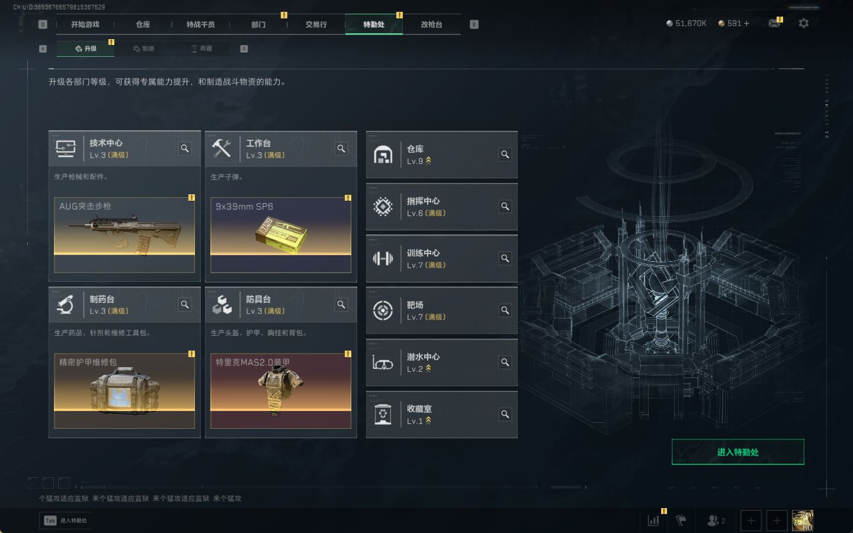Screen dimensions: 853x533
Task: Click the plus next to 591 currency
Action: tap(746, 23)
